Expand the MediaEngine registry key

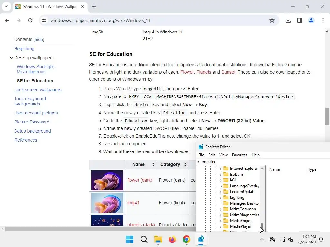(x=220, y=221)
